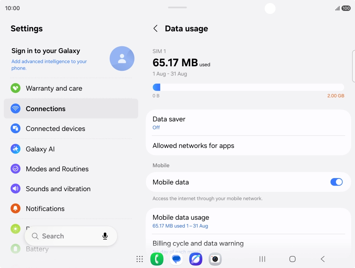Tap the navigation bar Back button
The image size is (355, 268).
point(323,259)
